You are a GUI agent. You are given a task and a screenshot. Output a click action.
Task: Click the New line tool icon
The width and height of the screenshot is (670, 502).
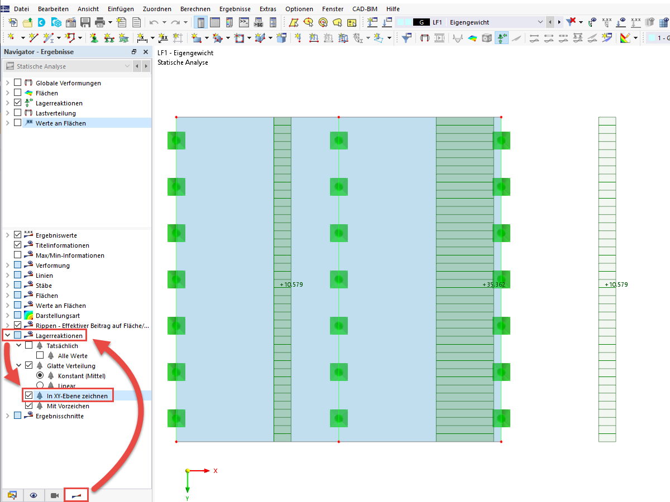tap(33, 38)
